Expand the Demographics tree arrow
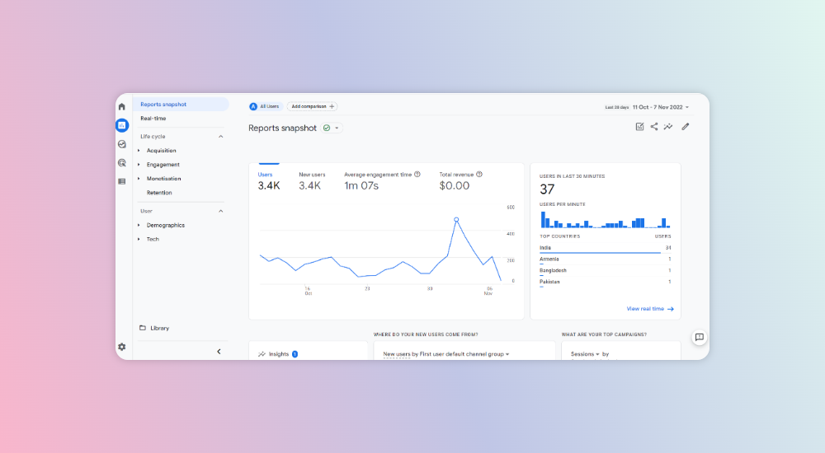The width and height of the screenshot is (825, 453). (x=139, y=225)
